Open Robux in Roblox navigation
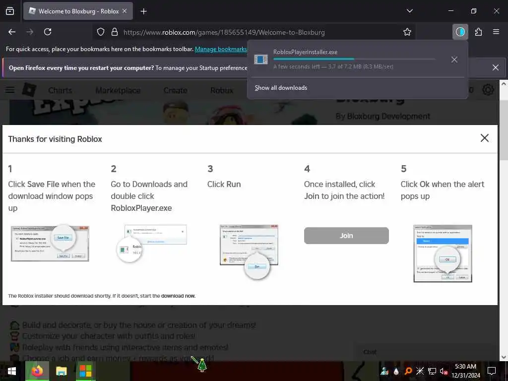This screenshot has width=508, height=381. pos(222,90)
